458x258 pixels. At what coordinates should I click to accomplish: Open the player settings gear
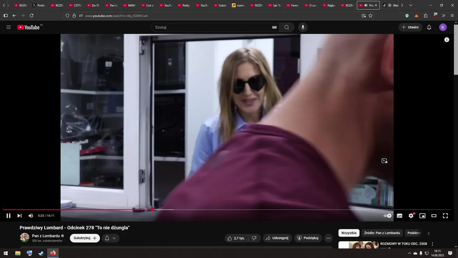tap(411, 216)
